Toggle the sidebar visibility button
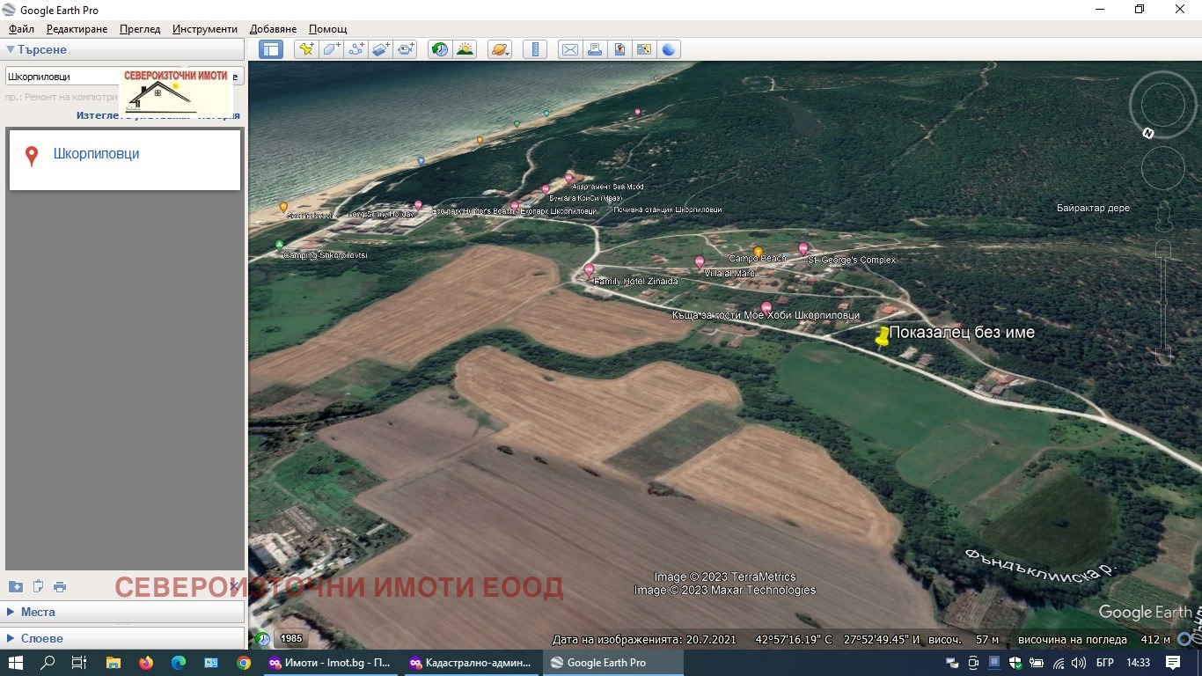The width and height of the screenshot is (1202, 676). point(271,49)
